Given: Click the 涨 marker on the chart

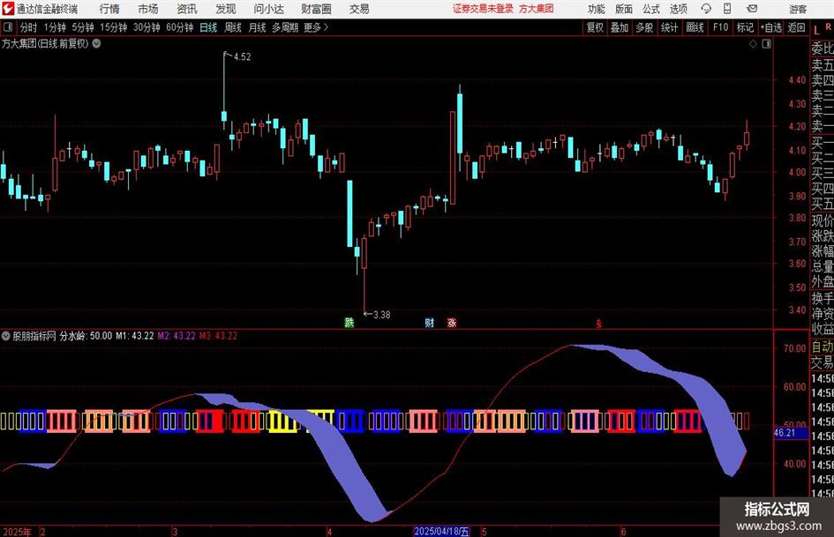Looking at the screenshot, I should tap(452, 322).
